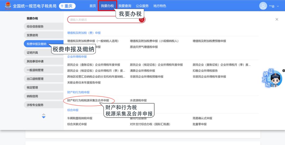This screenshot has width=285, height=145.
Task: Open the 我要查询 menu tab
Action: click(125, 6)
